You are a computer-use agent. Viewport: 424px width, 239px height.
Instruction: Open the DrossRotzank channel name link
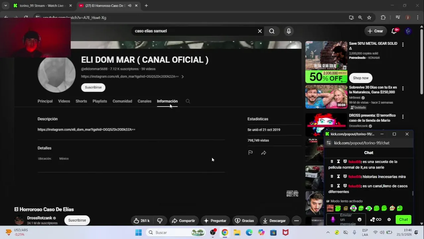coord(39,218)
